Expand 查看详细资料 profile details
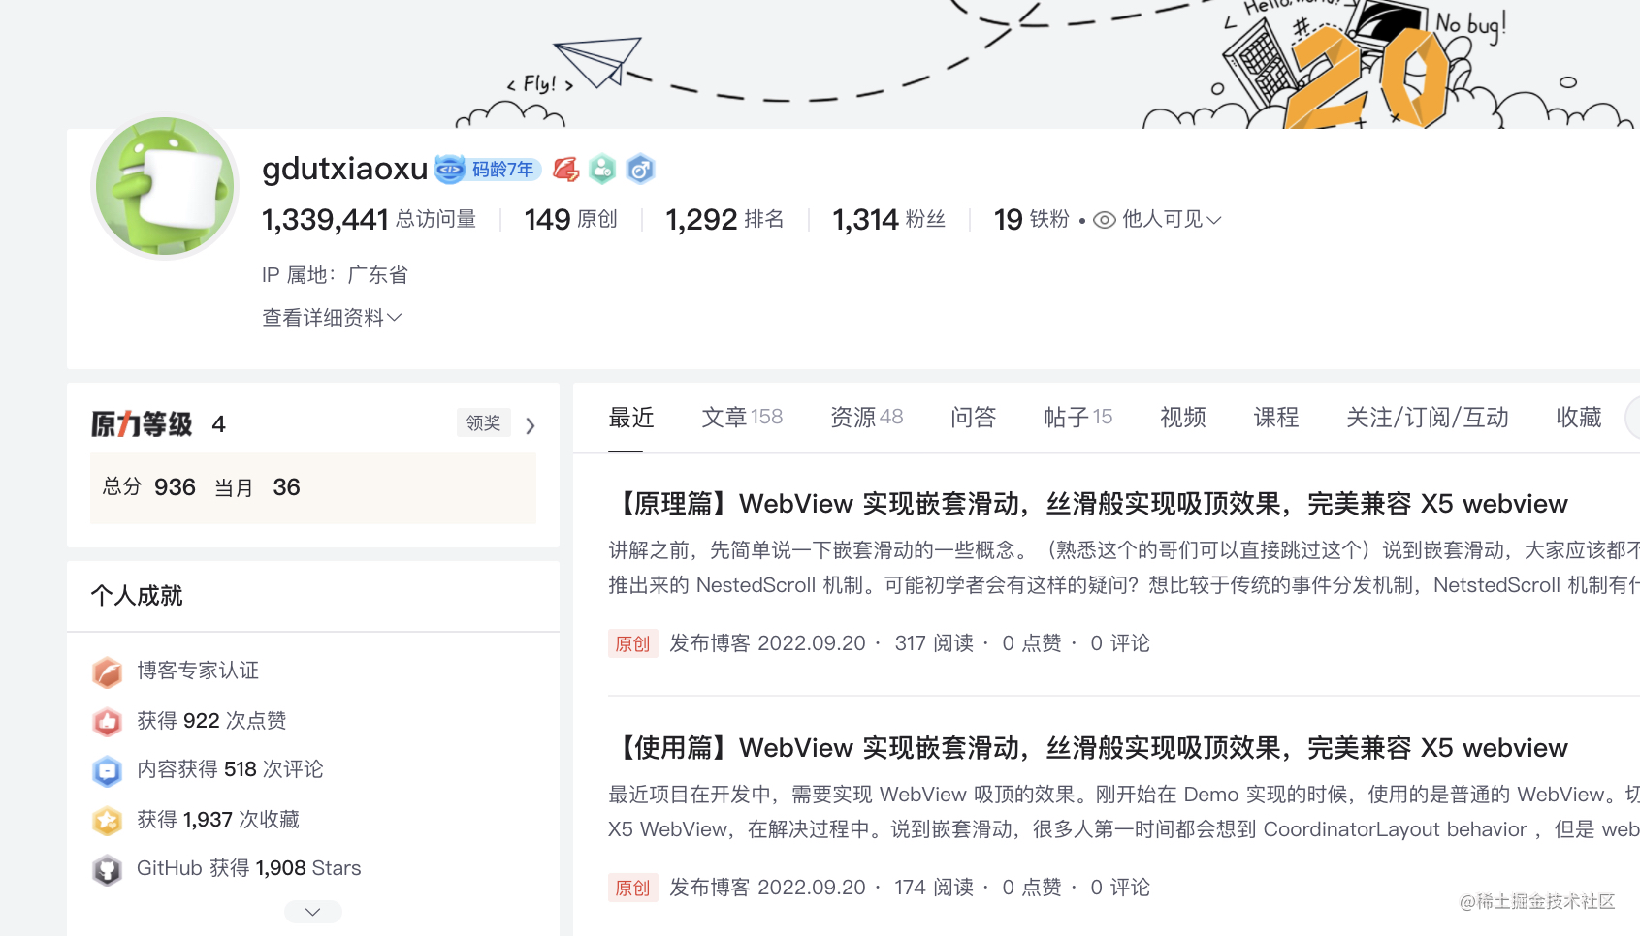Viewport: 1640px width, 936px height. 332,318
